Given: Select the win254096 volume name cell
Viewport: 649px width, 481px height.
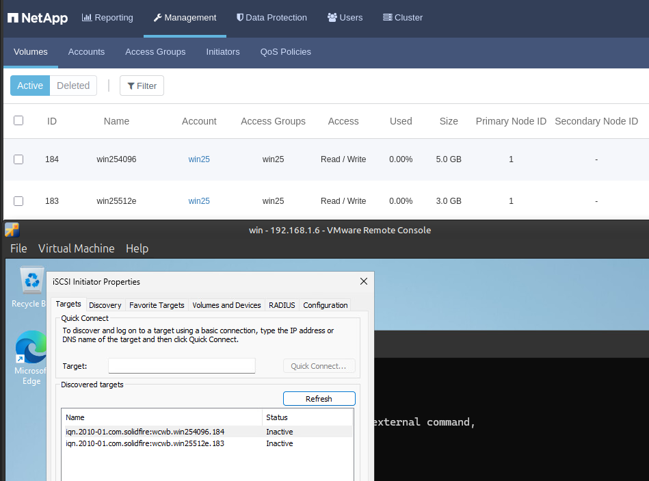Looking at the screenshot, I should pos(116,159).
